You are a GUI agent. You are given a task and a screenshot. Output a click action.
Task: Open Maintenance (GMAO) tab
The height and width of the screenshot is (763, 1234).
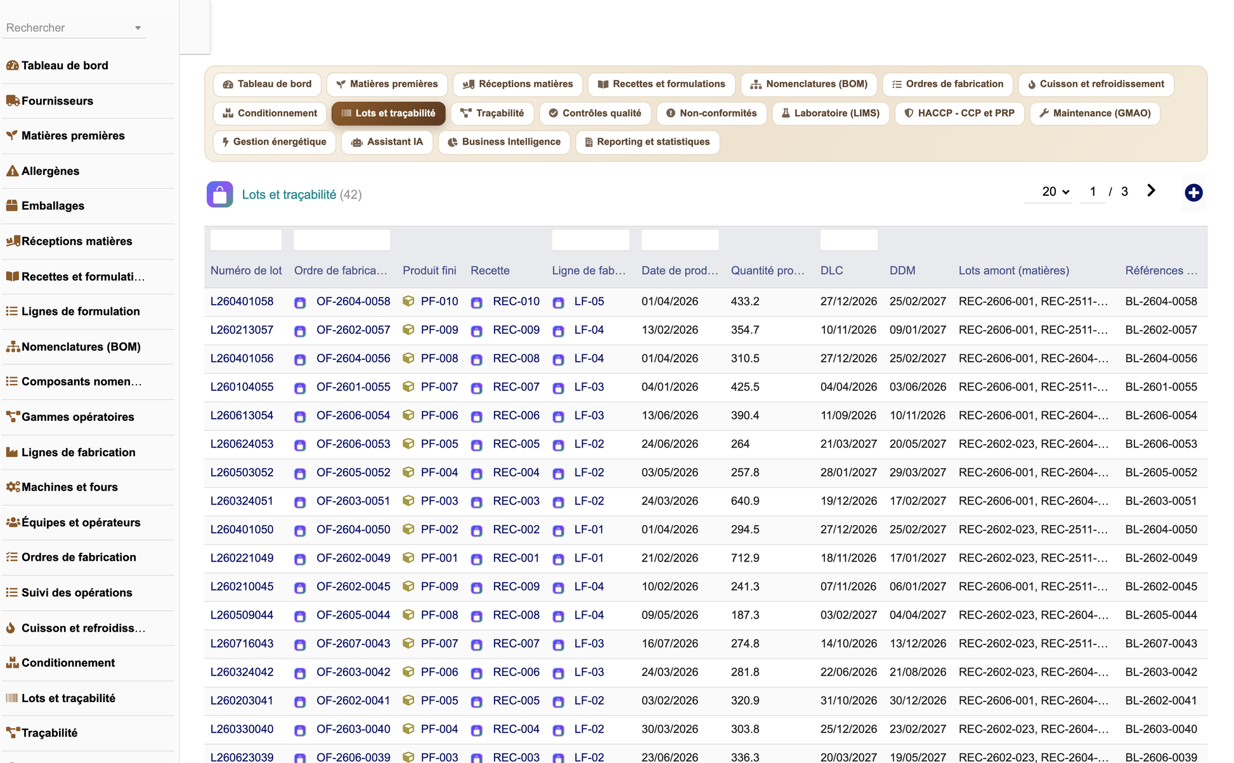1095,113
